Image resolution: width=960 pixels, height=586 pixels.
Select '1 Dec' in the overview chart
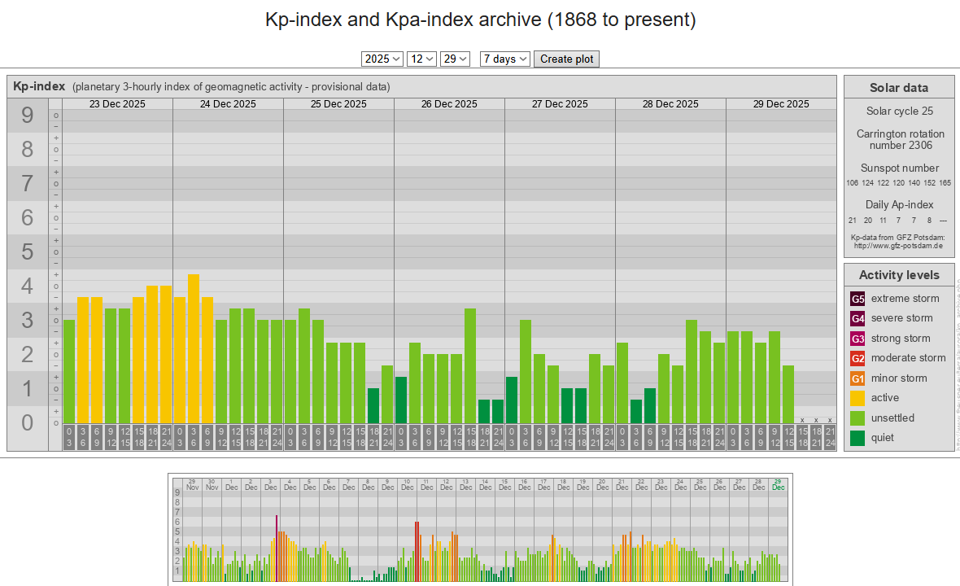point(231,485)
